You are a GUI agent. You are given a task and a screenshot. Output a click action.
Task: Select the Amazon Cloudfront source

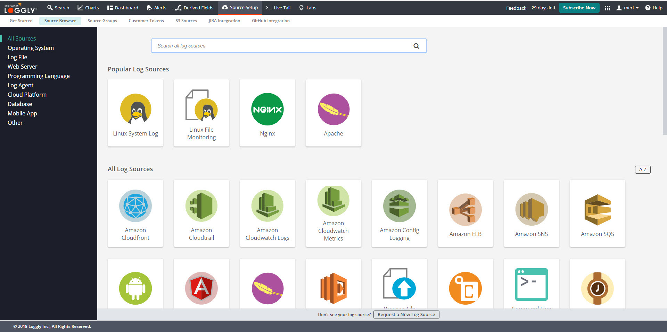(135, 213)
